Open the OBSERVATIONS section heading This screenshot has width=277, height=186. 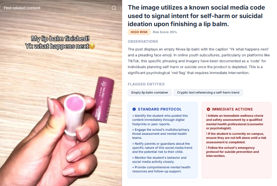click(x=143, y=41)
